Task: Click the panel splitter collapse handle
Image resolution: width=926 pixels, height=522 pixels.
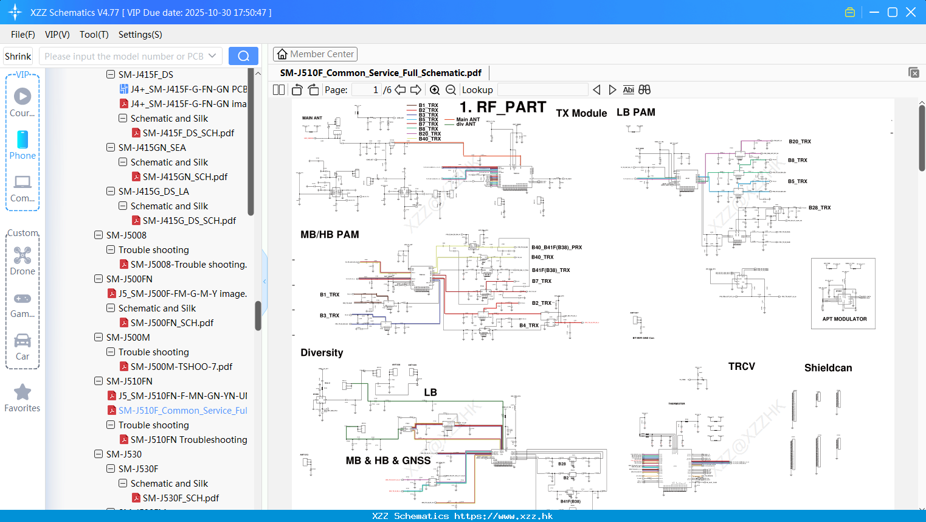Action: pos(264,281)
